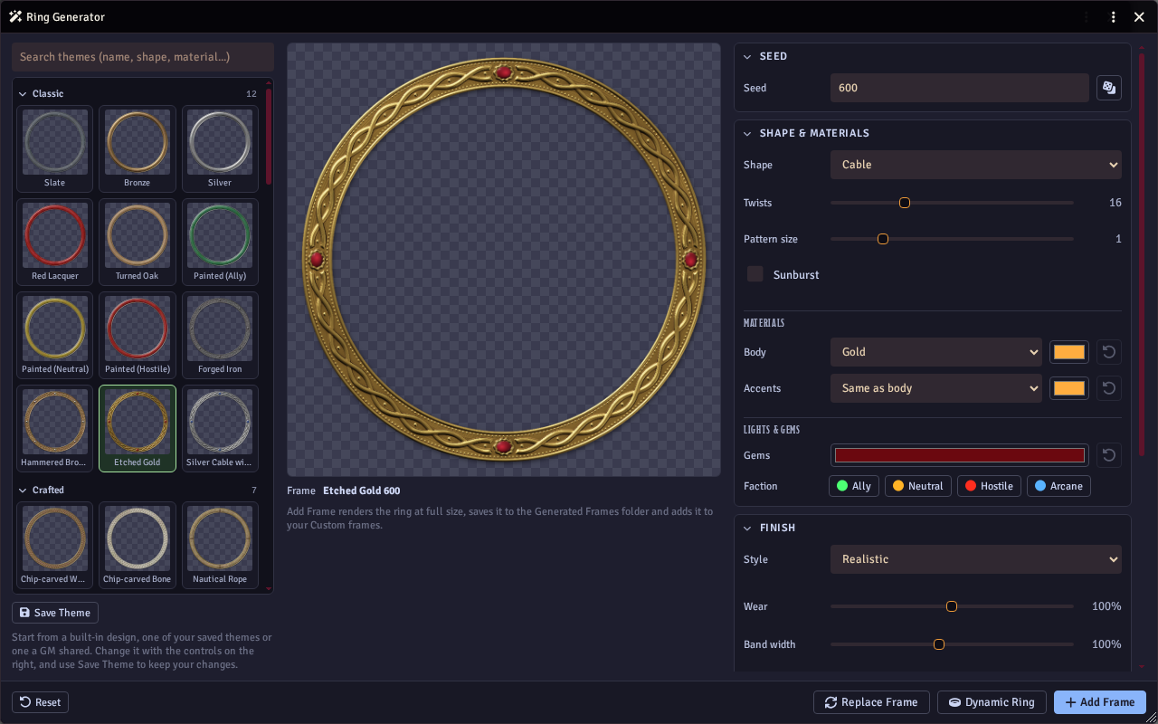Reset the Gems color
This screenshot has width=1158, height=724.
tap(1109, 455)
